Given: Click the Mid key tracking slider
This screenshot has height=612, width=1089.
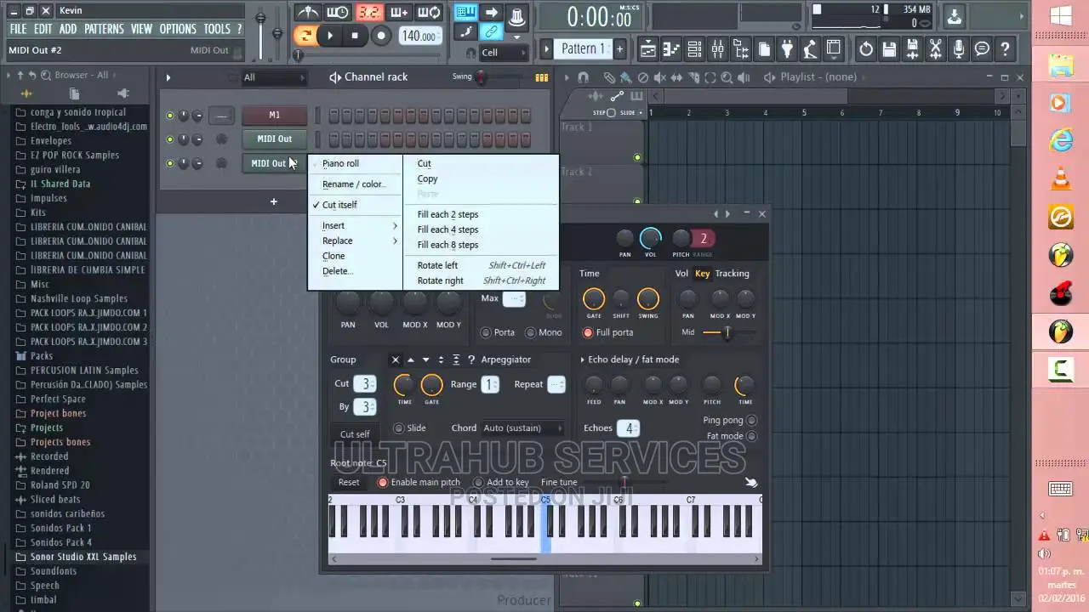Looking at the screenshot, I should pos(727,333).
